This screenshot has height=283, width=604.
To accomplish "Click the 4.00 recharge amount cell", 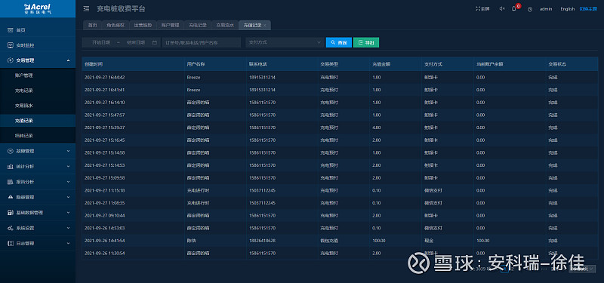I will (x=376, y=128).
